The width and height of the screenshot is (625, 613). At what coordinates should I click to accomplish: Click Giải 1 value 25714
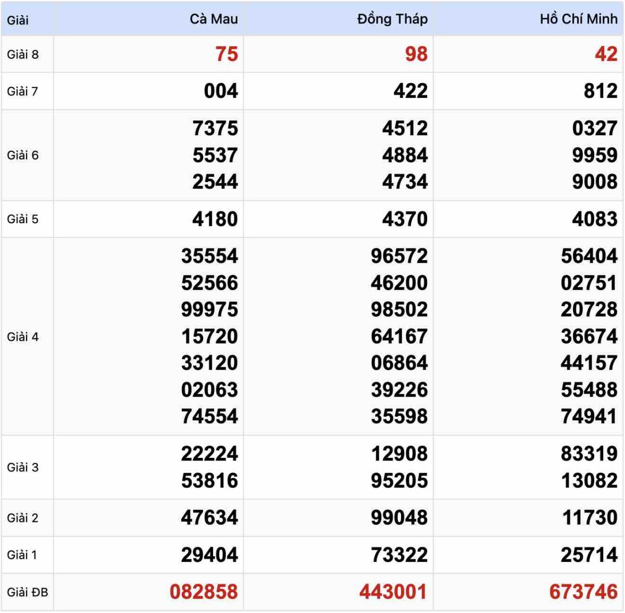(x=589, y=555)
